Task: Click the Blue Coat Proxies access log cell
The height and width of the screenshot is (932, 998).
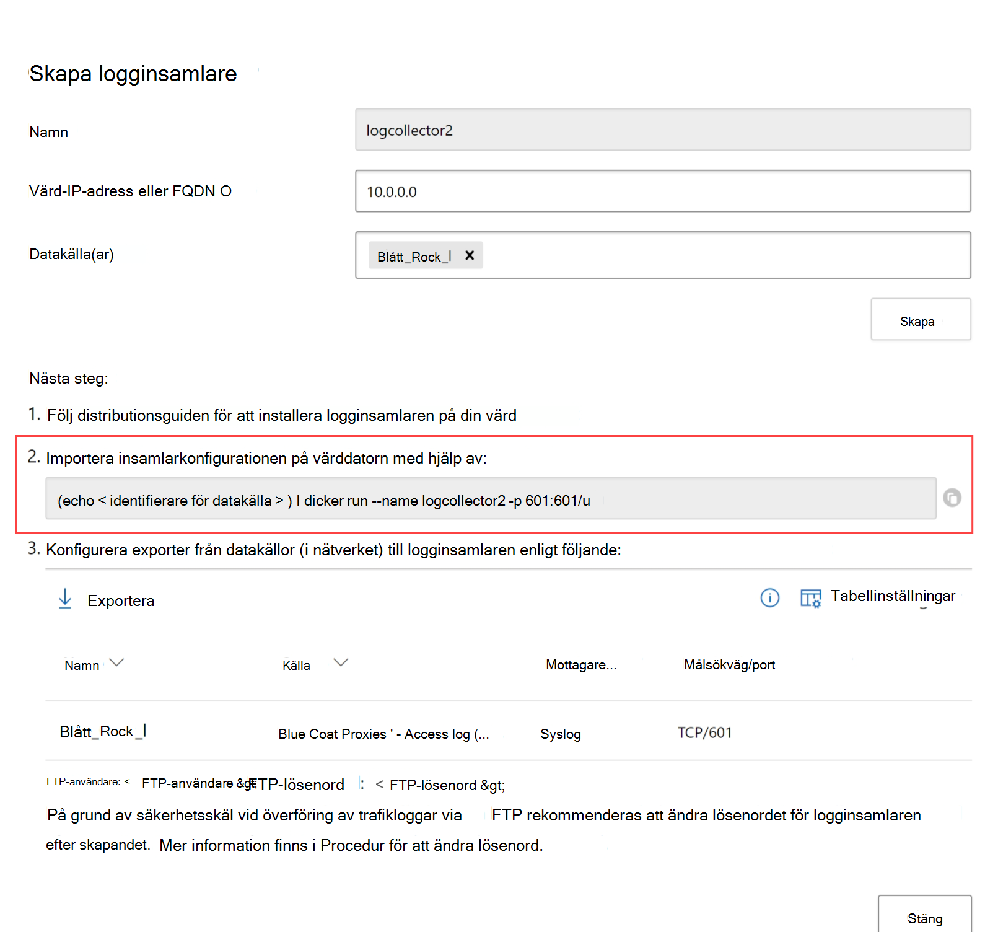Action: click(x=383, y=734)
